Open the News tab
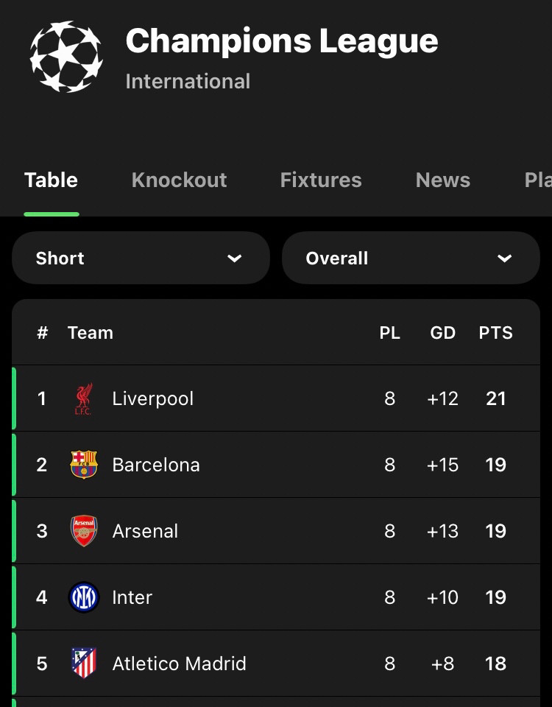Image resolution: width=552 pixels, height=707 pixels. tap(443, 180)
